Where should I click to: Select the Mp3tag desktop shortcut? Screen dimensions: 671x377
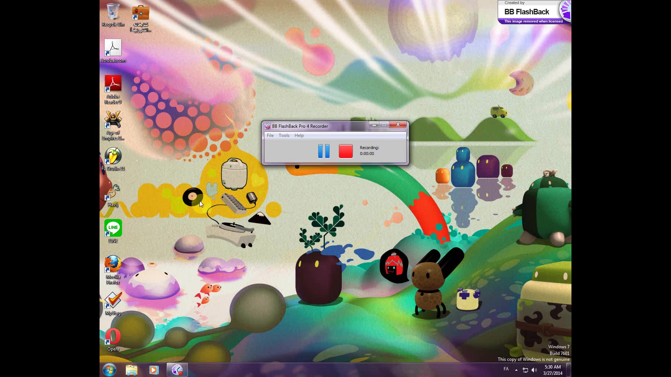(113, 304)
